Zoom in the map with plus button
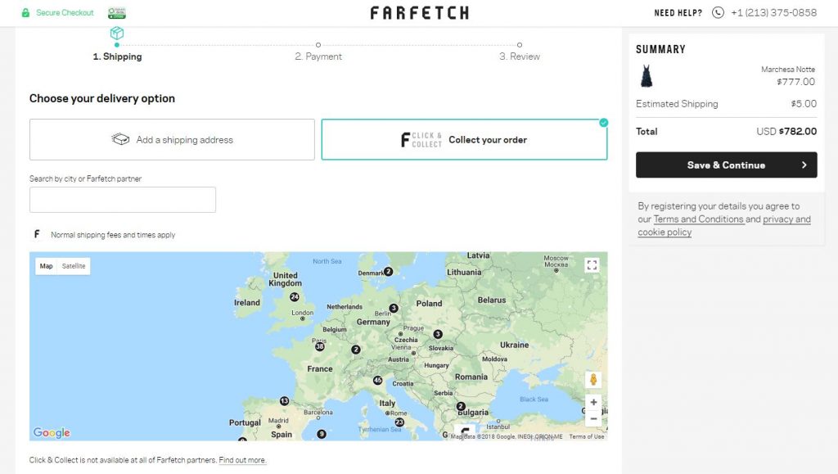838x474 pixels. tap(593, 402)
